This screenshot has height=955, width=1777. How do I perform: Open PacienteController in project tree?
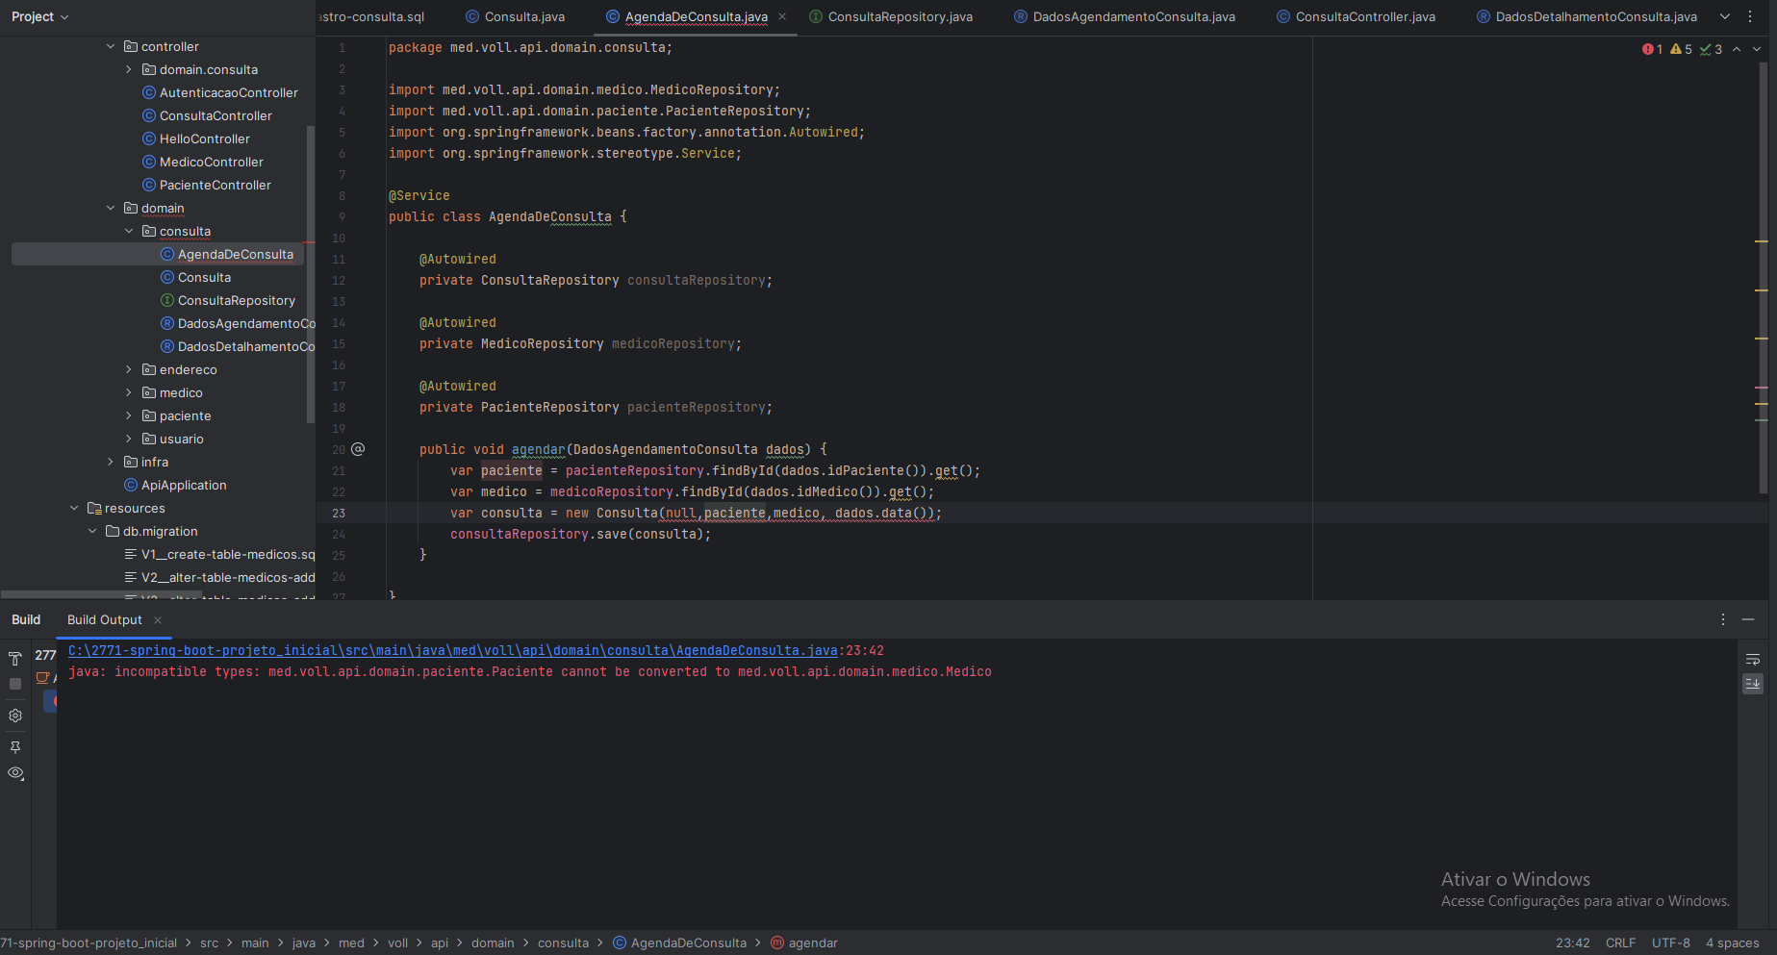tap(215, 185)
